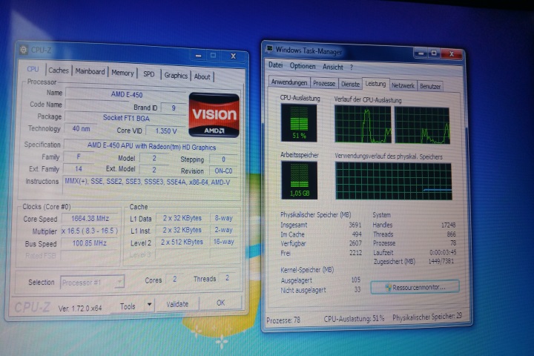Click the Threads count field in CPU-Z
The height and width of the screenshot is (356, 534).
[x=227, y=277]
